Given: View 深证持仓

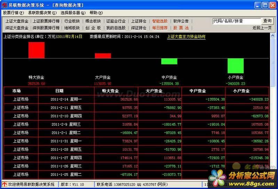Looking at the screenshot, I should (139, 28).
